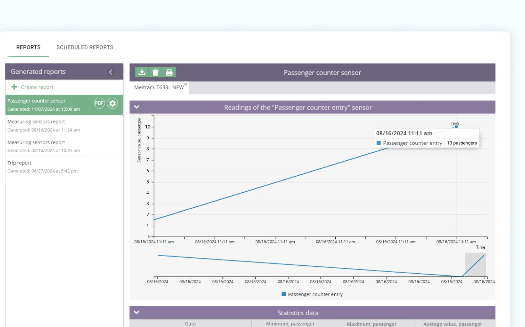Collapse the Readings sensor chart section
The height and width of the screenshot is (327, 525).
137,107
